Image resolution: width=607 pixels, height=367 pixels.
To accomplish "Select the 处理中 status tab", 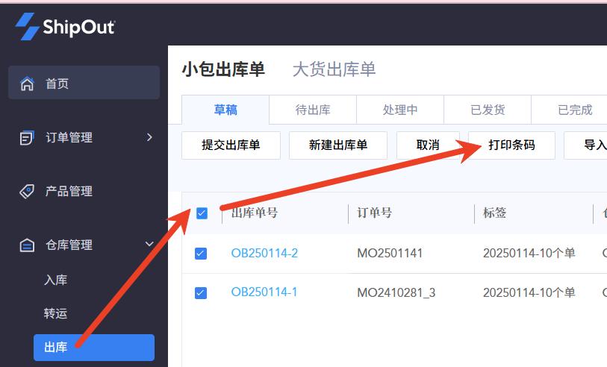I will [400, 110].
